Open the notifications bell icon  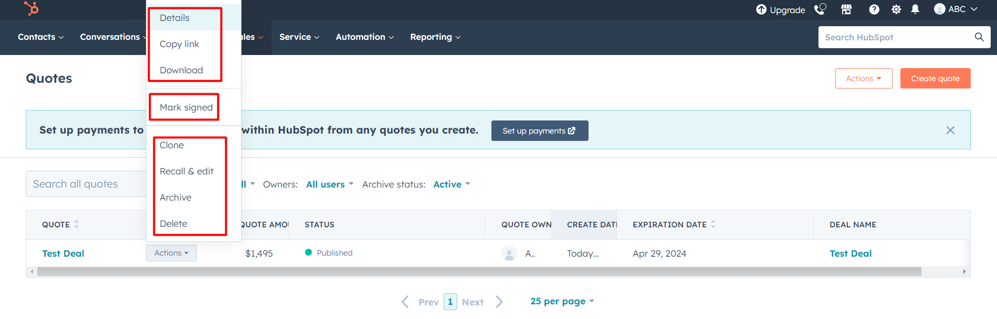point(915,9)
